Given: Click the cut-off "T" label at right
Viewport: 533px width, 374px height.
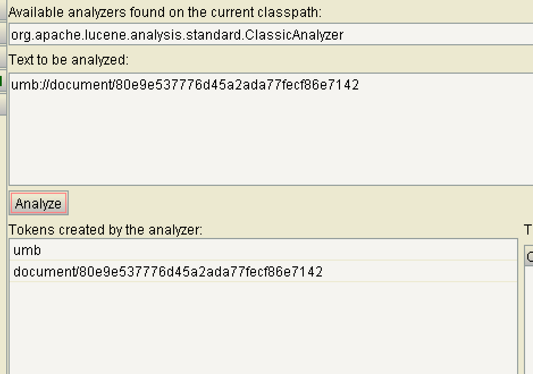Looking at the screenshot, I should click(x=528, y=229).
